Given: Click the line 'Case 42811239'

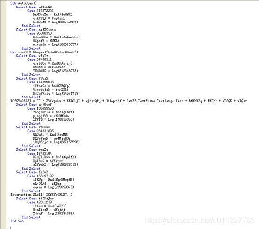Looking at the screenshot, I should coord(39,202).
